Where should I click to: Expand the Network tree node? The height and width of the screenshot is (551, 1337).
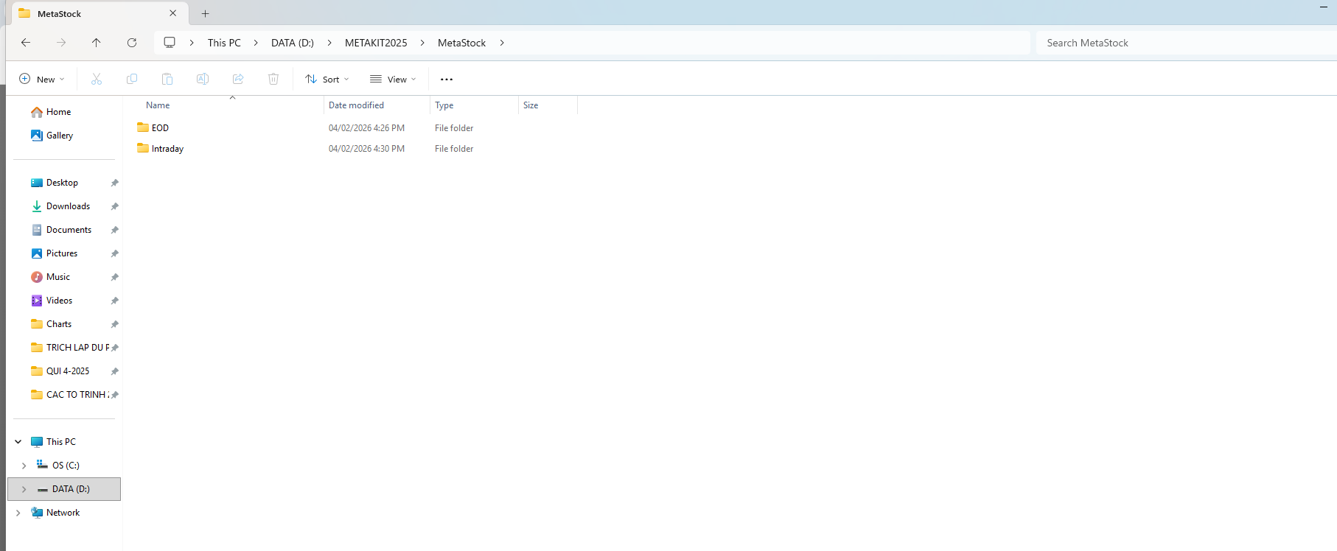pos(18,513)
